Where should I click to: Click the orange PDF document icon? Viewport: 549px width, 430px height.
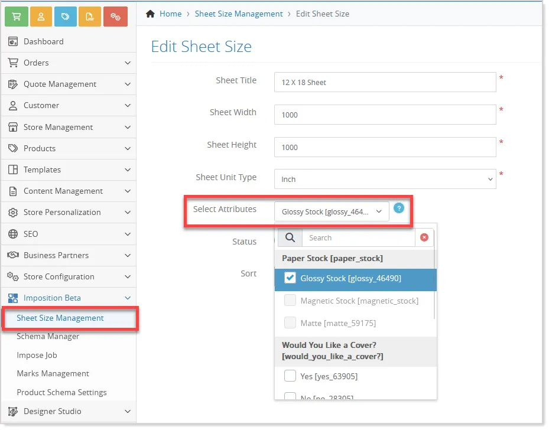pyautogui.click(x=90, y=17)
